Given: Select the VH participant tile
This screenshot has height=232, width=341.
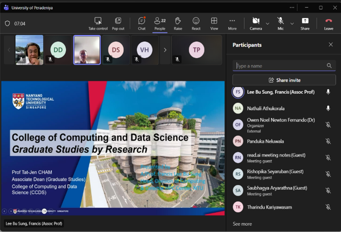Looking at the screenshot, I should pyautogui.click(x=145, y=50).
